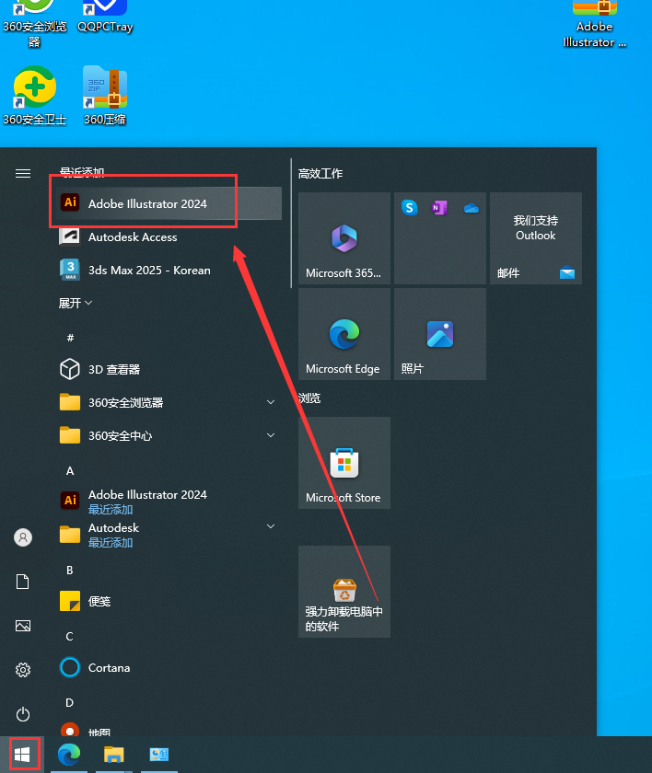Open the Power options button

click(x=23, y=714)
